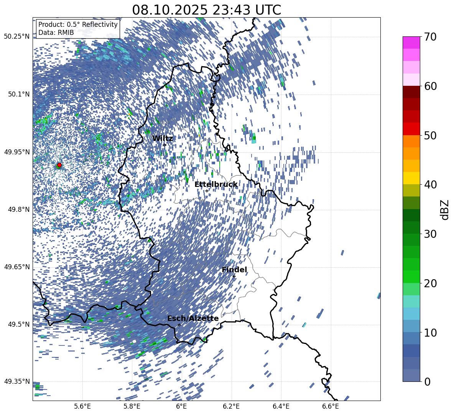This screenshot has height=414, width=454.
Task: Click the 50.25°N latitude tick label
Action: point(17,37)
